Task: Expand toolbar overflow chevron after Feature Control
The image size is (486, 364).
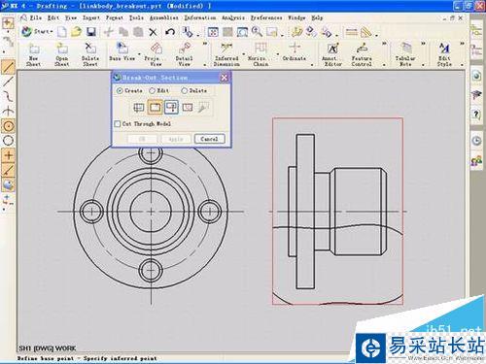Action: (x=384, y=44)
